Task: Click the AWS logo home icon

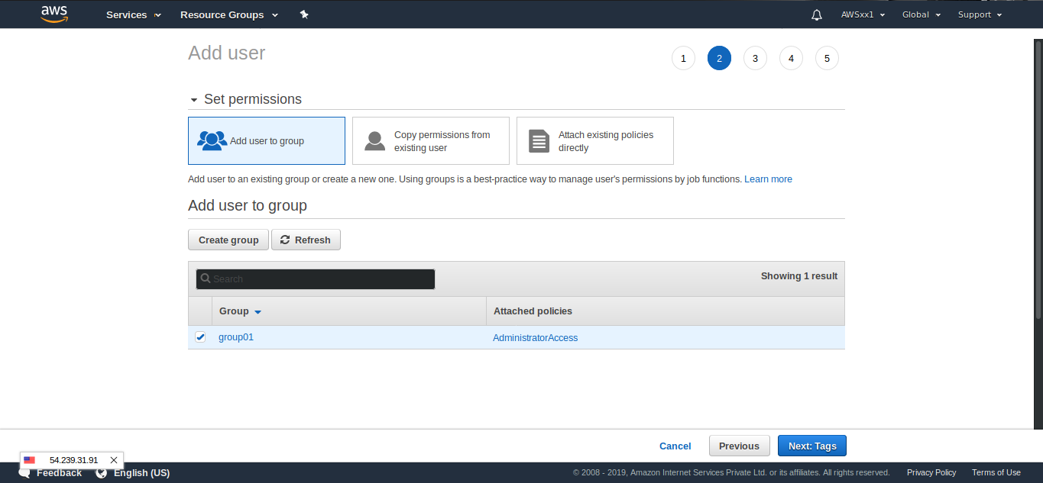Action: click(x=55, y=14)
